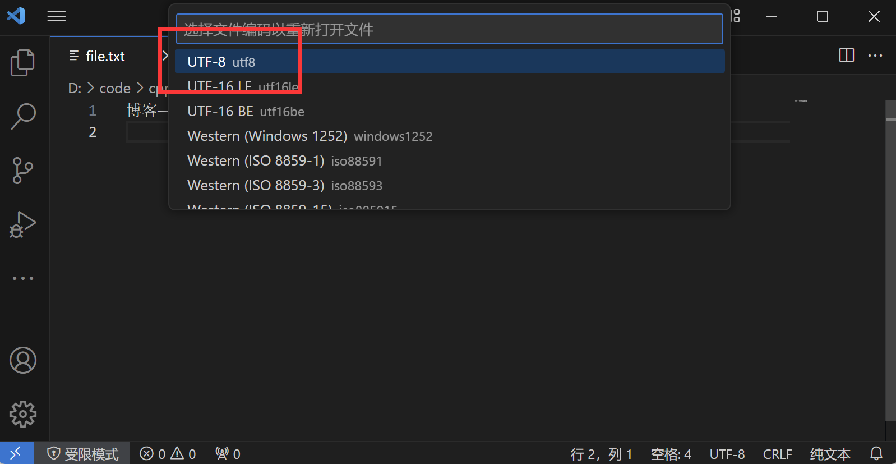Open notifications bell in status bar
This screenshot has width=896, height=464.
pyautogui.click(x=876, y=453)
